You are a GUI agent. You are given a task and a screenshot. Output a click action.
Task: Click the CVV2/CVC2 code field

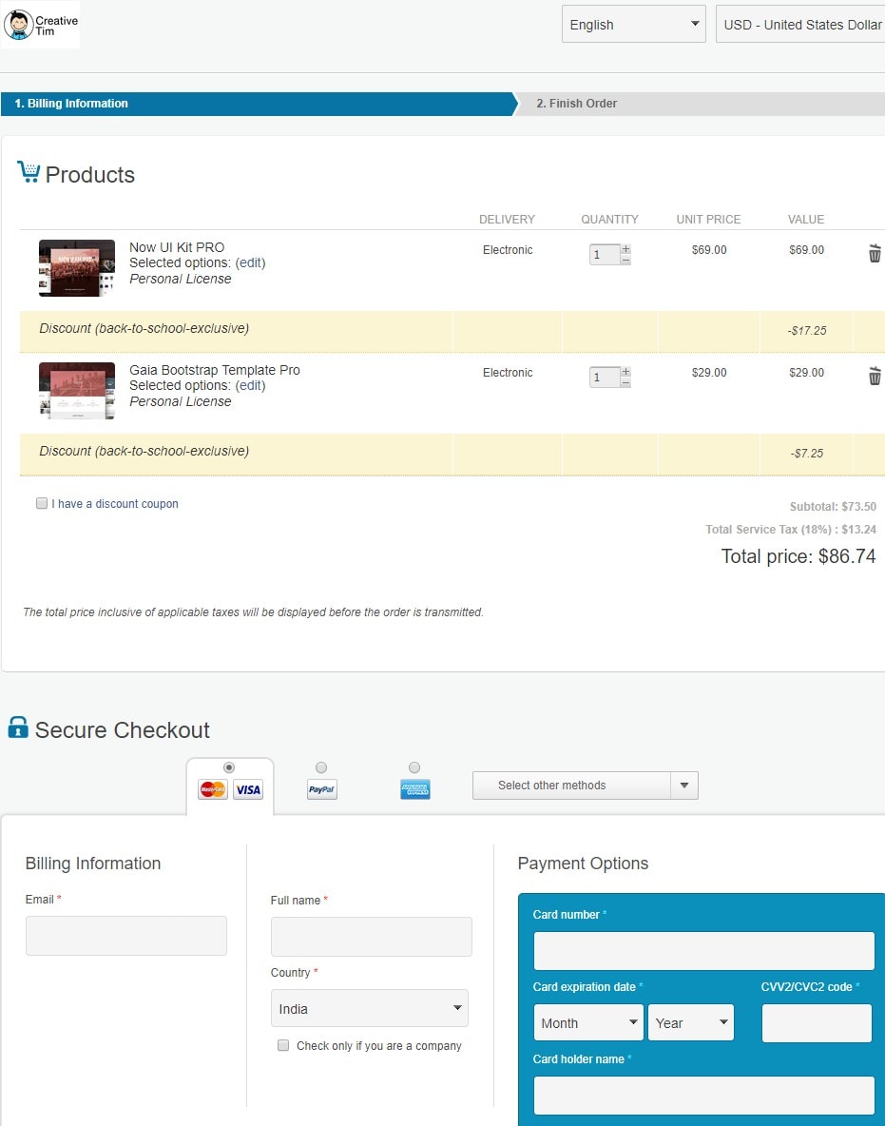coord(817,1023)
